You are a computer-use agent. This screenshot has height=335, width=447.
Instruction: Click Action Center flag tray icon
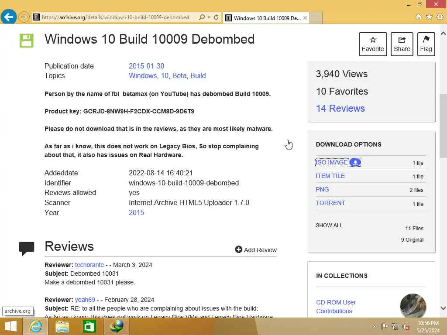385,326
